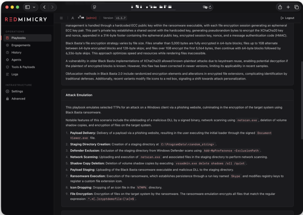
Task: Select the Advanced lock icon
Action: (x=7, y=99)
